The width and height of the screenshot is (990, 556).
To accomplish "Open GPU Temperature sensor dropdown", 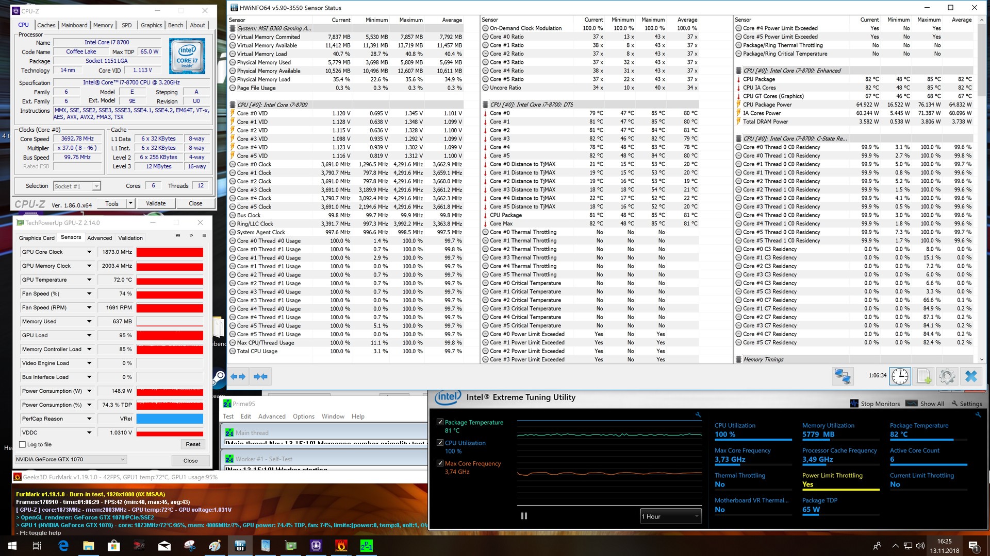I will pyautogui.click(x=89, y=280).
